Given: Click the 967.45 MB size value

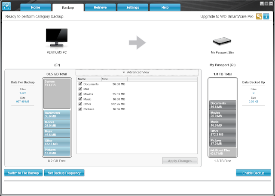Looking at the screenshot, I should [23, 102].
